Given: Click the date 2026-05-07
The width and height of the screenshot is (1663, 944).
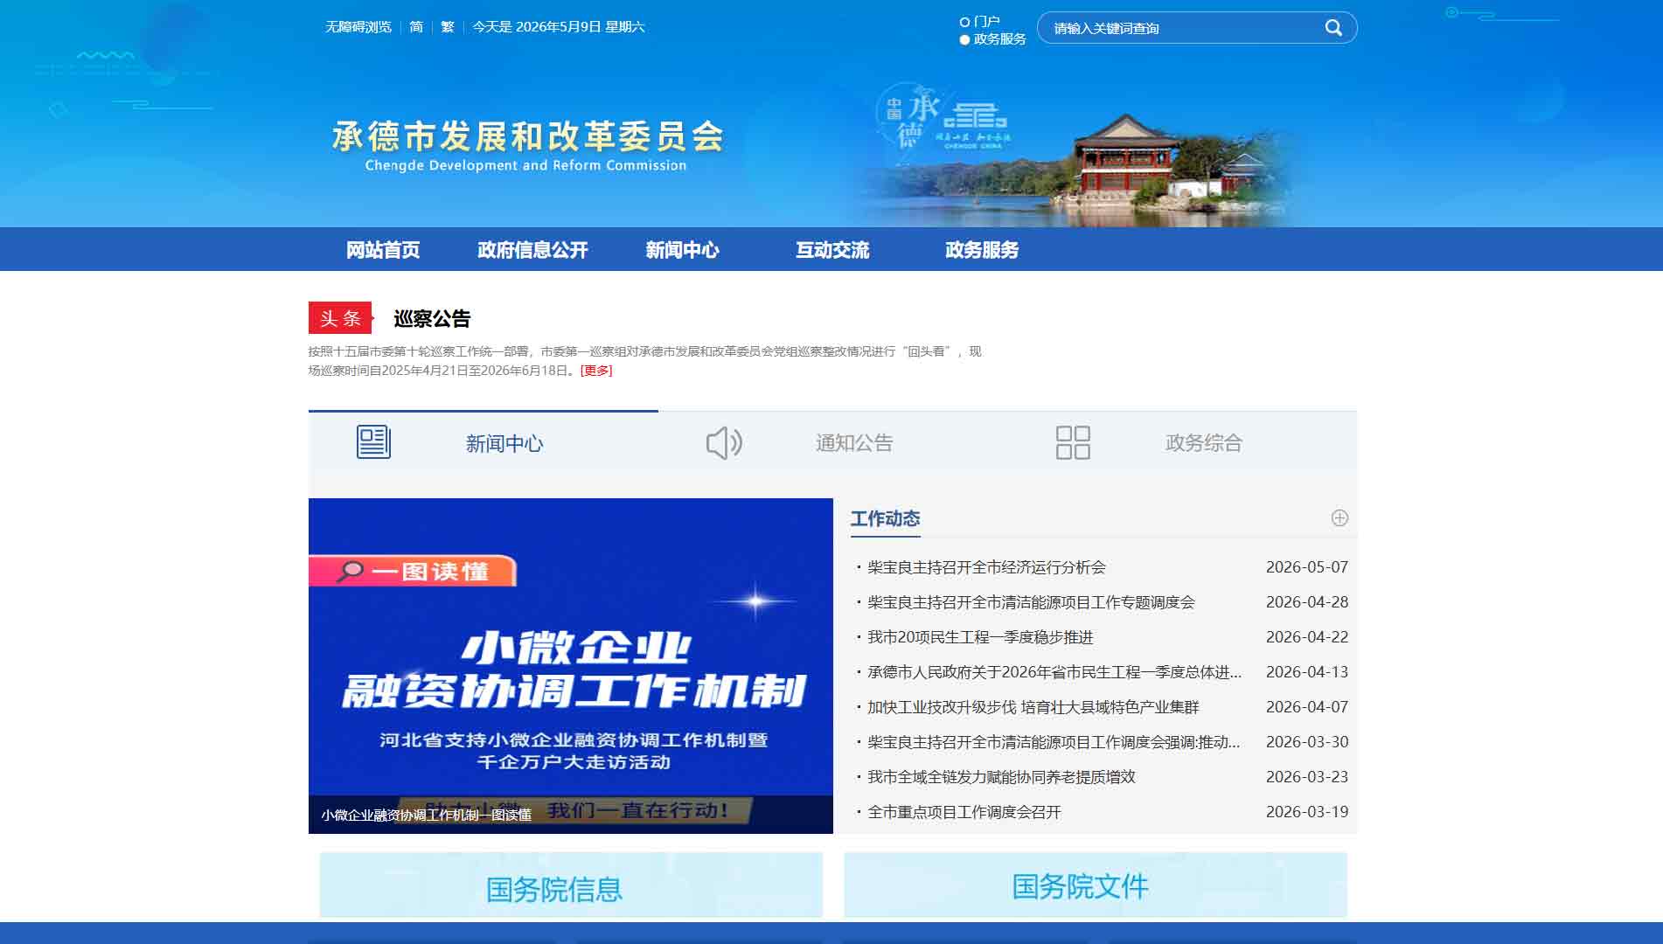Looking at the screenshot, I should [1307, 567].
